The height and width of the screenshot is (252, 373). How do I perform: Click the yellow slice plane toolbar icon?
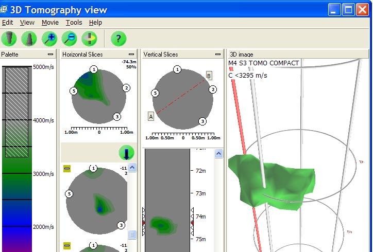(x=89, y=39)
